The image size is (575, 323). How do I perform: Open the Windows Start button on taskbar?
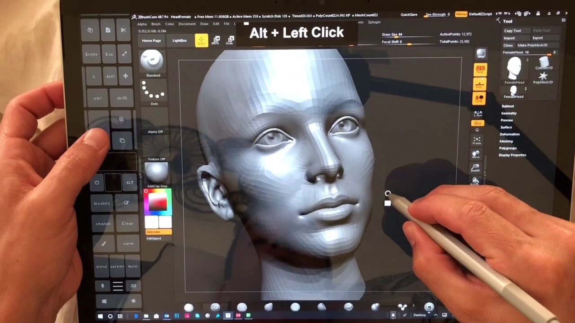point(101,316)
